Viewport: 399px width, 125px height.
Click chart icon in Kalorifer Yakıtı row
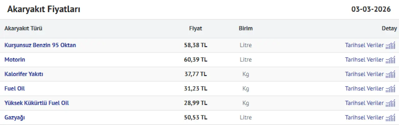(x=390, y=74)
